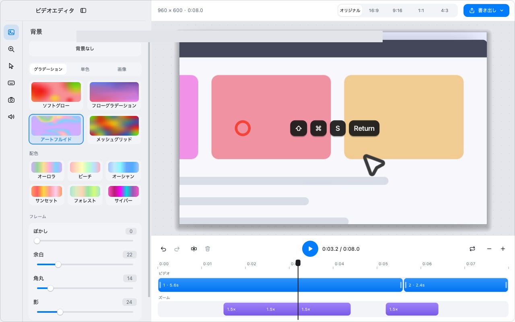Select the 9:16 aspect ratio

coord(398,10)
